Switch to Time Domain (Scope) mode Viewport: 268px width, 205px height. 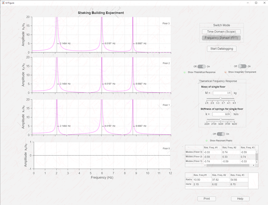click(x=221, y=32)
